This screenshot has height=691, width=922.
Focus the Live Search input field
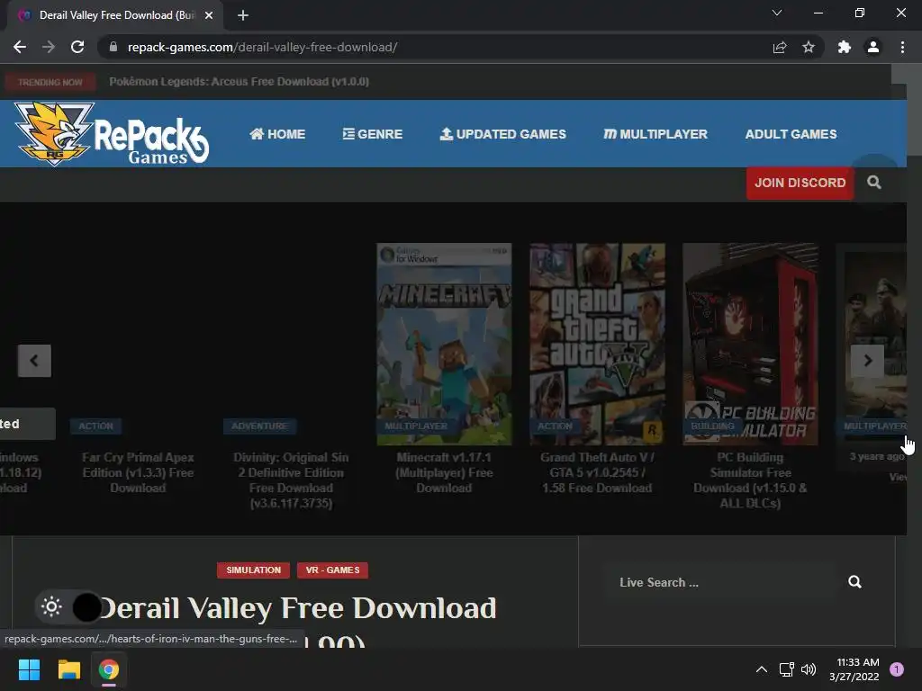click(x=720, y=582)
